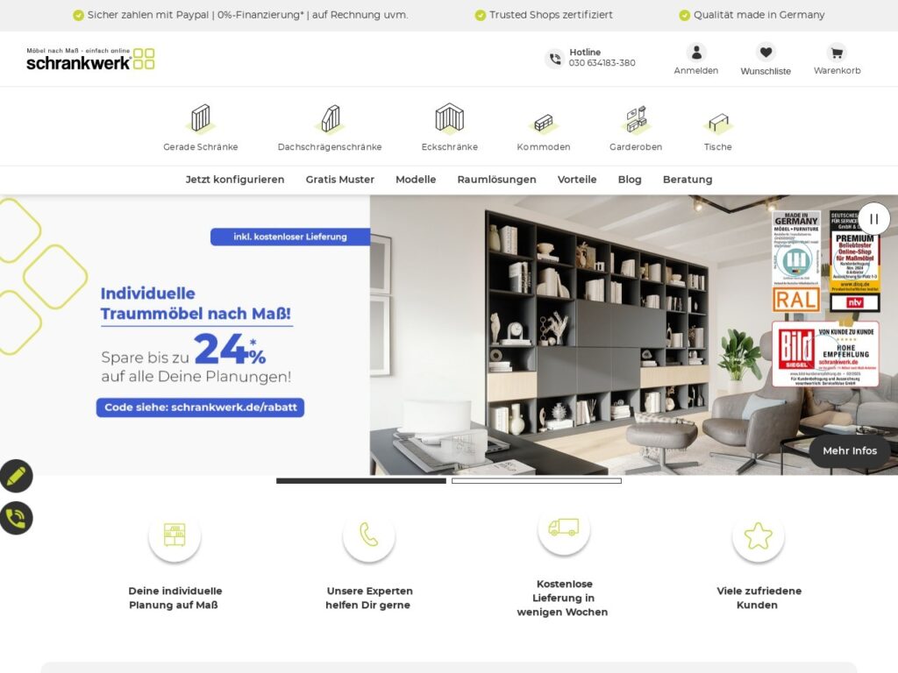Click the Anmelden user account icon
The height and width of the screenshot is (673, 898).
pyautogui.click(x=696, y=53)
